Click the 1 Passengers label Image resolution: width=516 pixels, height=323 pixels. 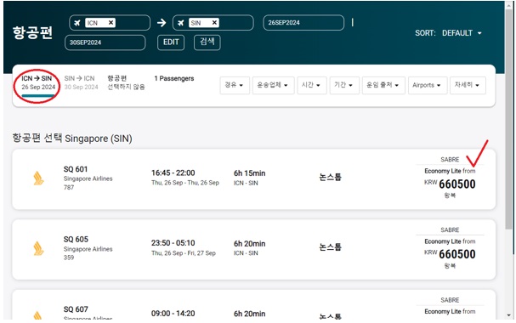tap(174, 78)
